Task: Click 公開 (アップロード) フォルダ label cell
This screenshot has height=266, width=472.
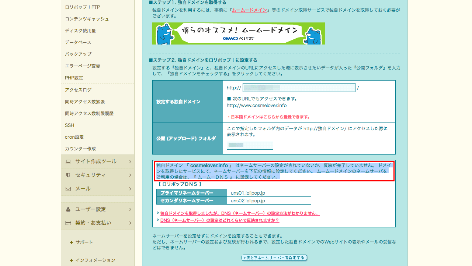Action: (x=188, y=139)
